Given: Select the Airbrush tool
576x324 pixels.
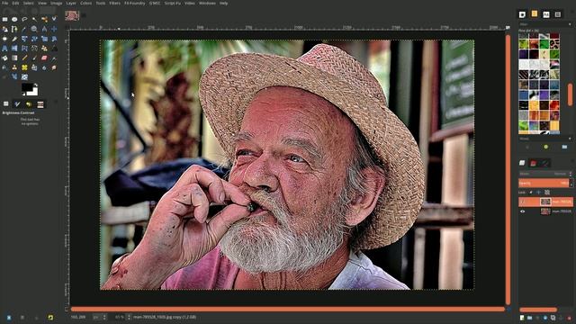Looking at the screenshot, I should 54,58.
